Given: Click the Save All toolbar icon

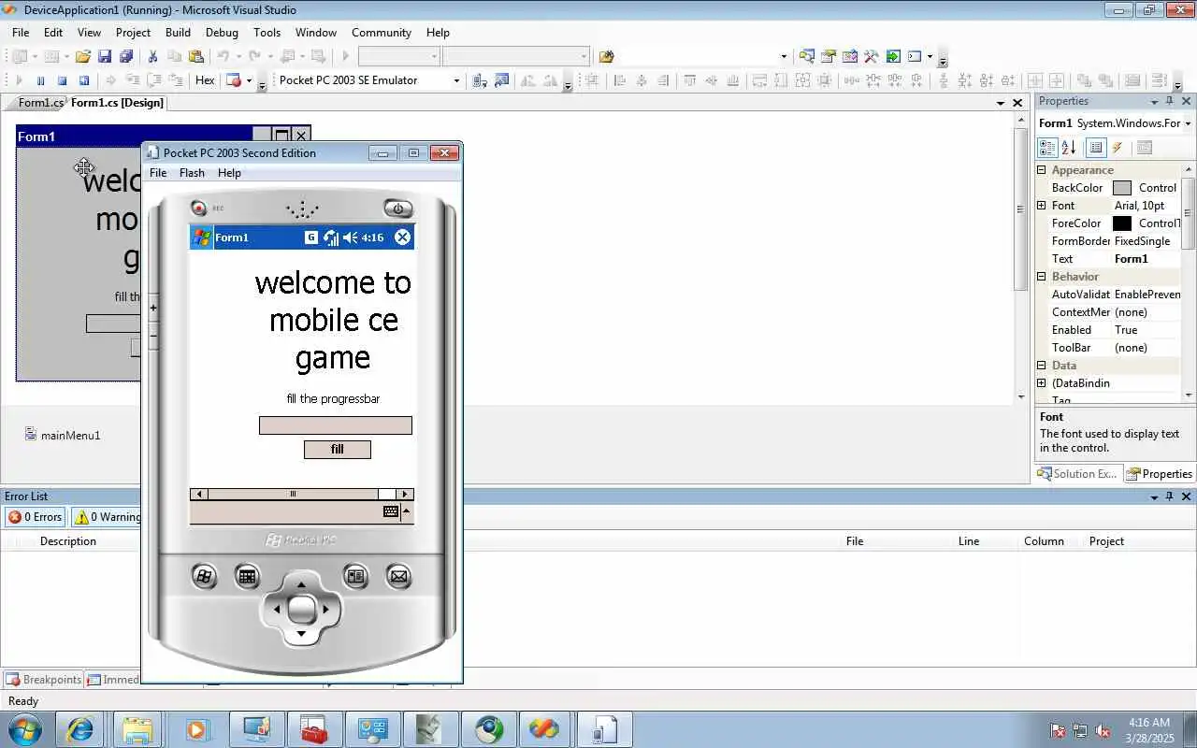Looking at the screenshot, I should pos(126,56).
